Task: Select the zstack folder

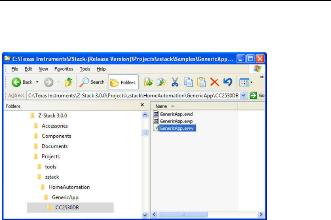Action: click(x=48, y=177)
